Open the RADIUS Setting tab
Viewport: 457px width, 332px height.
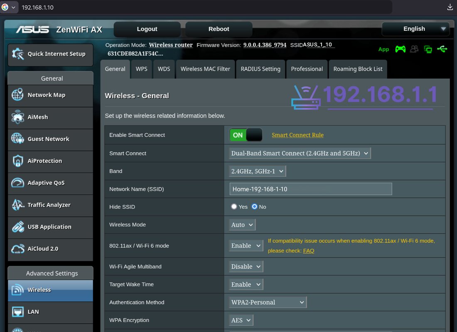pos(260,69)
